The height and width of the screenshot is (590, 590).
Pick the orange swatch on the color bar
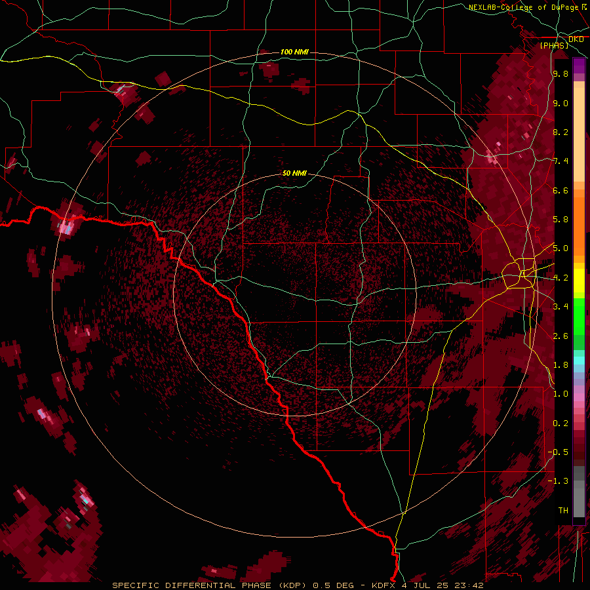pyautogui.click(x=579, y=226)
